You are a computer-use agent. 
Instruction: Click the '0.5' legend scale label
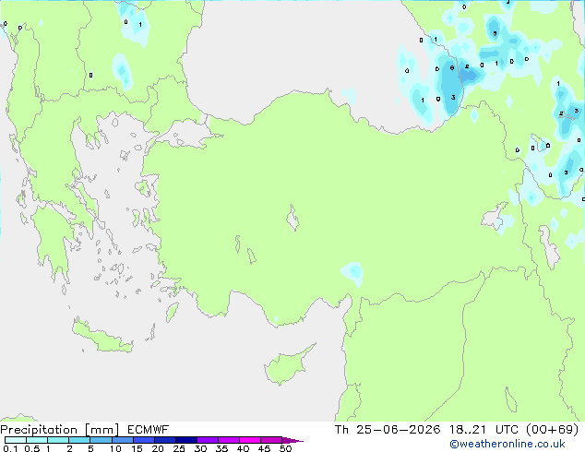[31, 448]
